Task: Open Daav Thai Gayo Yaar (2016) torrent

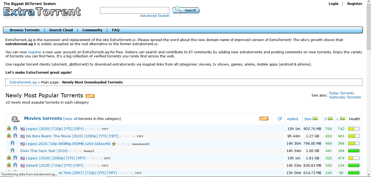Action: click(x=44, y=151)
